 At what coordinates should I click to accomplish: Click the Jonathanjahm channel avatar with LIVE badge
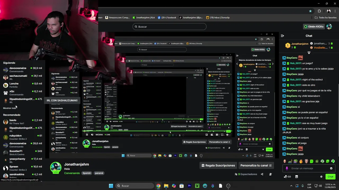[56, 168]
